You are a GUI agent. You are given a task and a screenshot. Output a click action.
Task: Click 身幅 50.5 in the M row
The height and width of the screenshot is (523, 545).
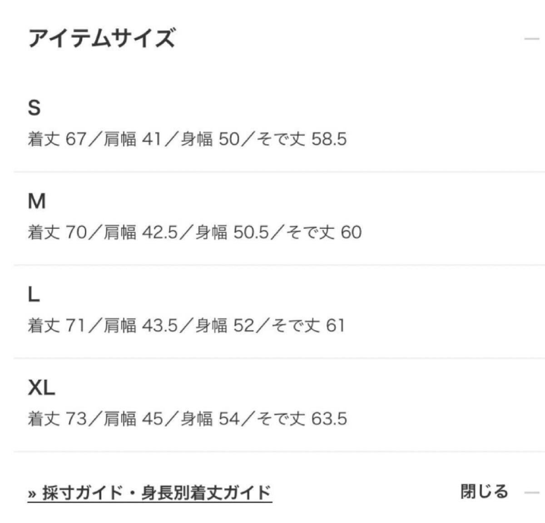point(233,232)
